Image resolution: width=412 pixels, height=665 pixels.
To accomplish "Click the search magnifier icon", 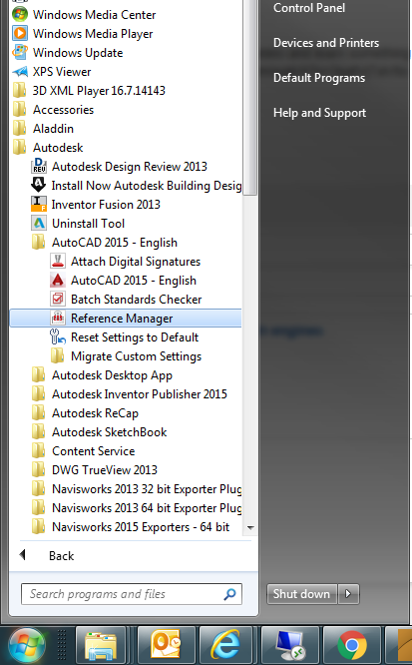I will [229, 594].
